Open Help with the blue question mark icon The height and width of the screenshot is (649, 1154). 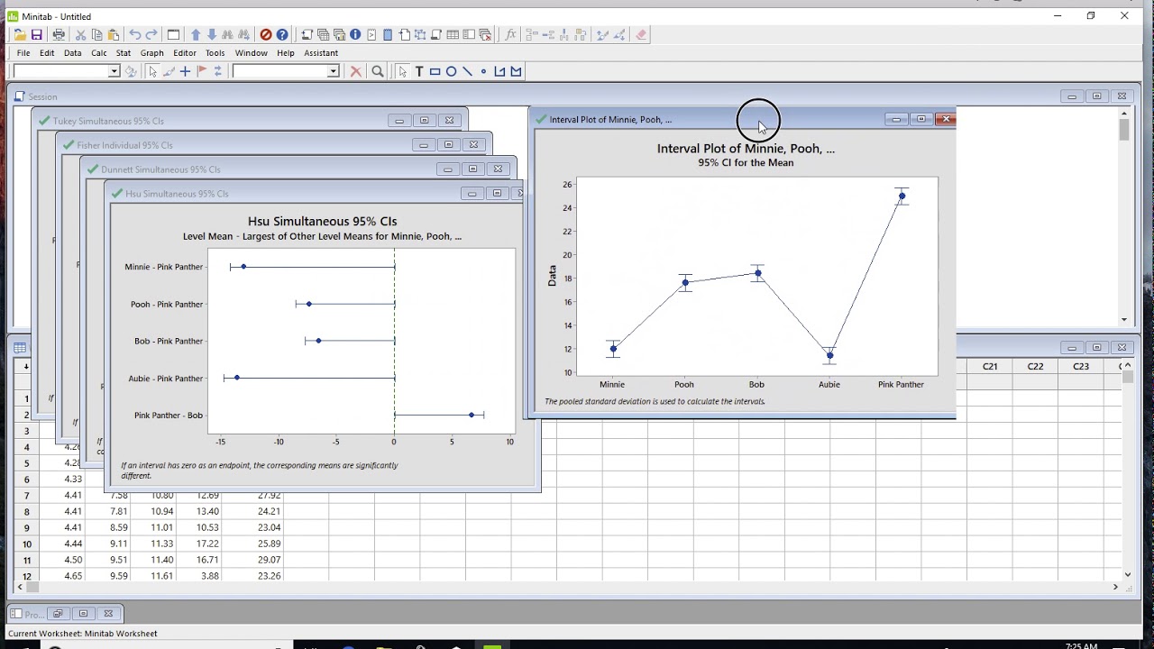[x=282, y=35]
